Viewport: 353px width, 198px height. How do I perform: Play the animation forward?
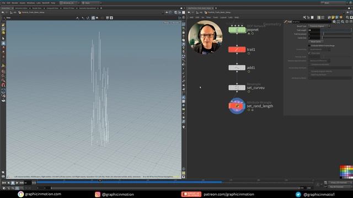pyautogui.click(x=17, y=183)
